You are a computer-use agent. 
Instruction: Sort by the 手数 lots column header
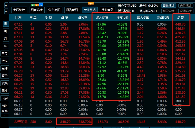coord(48,17)
